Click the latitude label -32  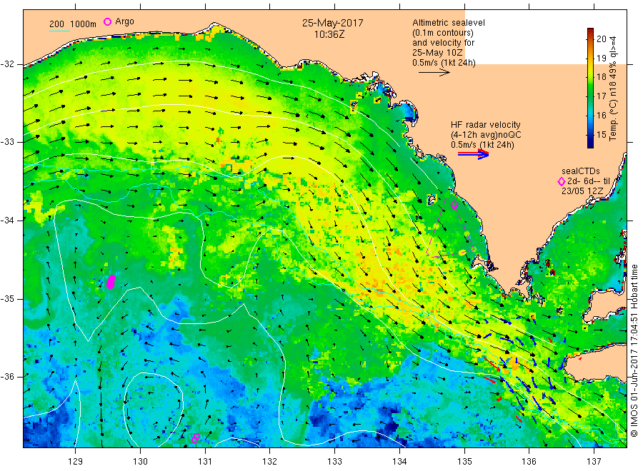[x=7, y=64]
